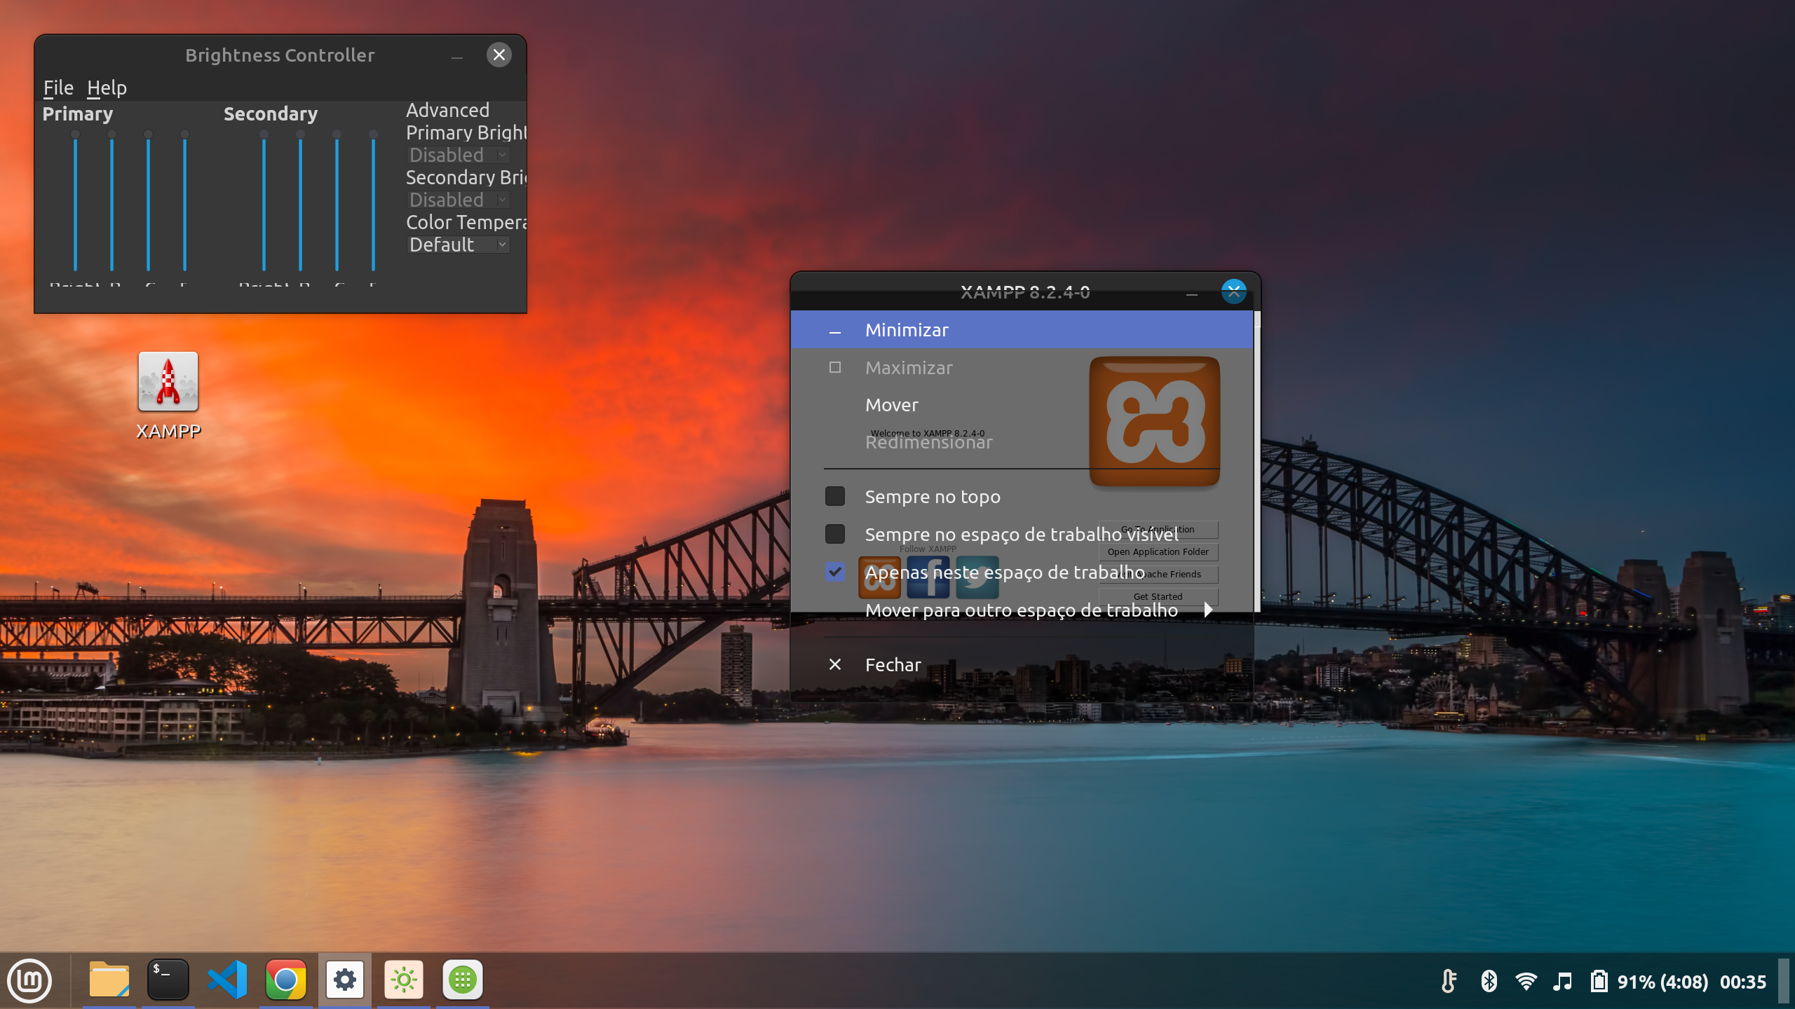
Task: Tick the 'Sempre no topo' checkbox
Action: coord(835,496)
